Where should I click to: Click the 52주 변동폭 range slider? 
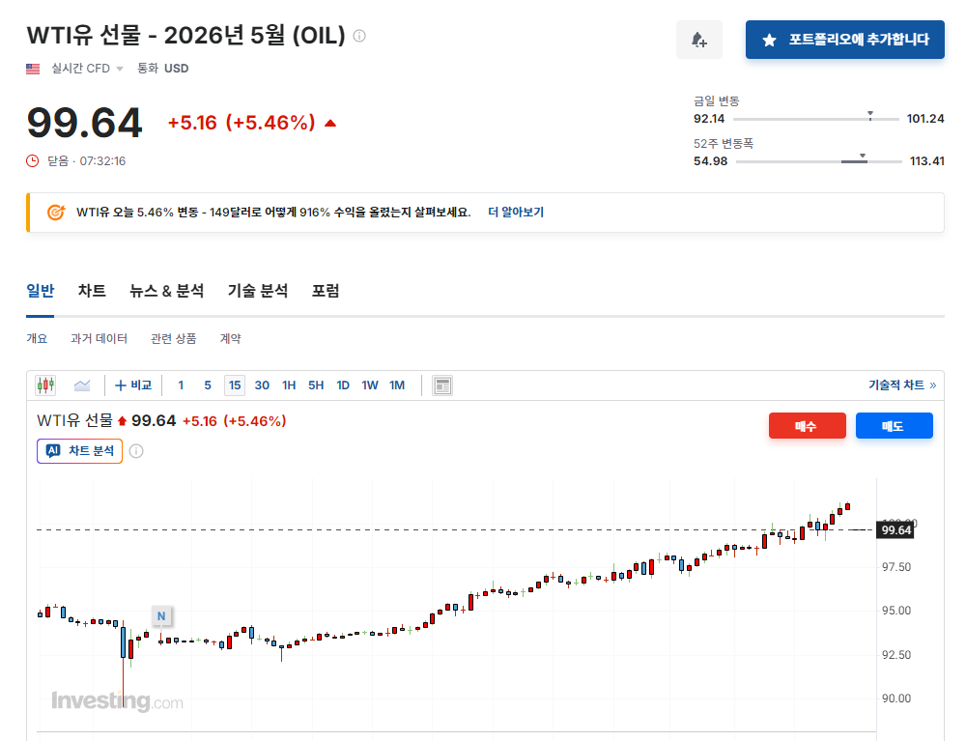[818, 161]
